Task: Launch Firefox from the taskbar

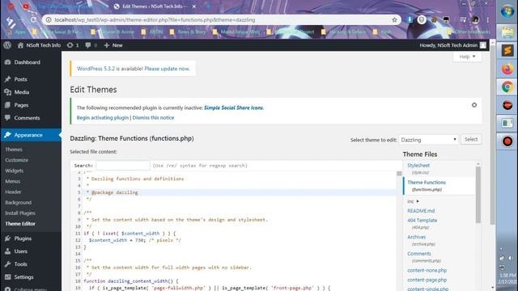Action: (507, 69)
